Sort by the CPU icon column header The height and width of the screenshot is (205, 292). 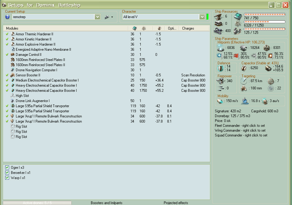(x=134, y=28)
